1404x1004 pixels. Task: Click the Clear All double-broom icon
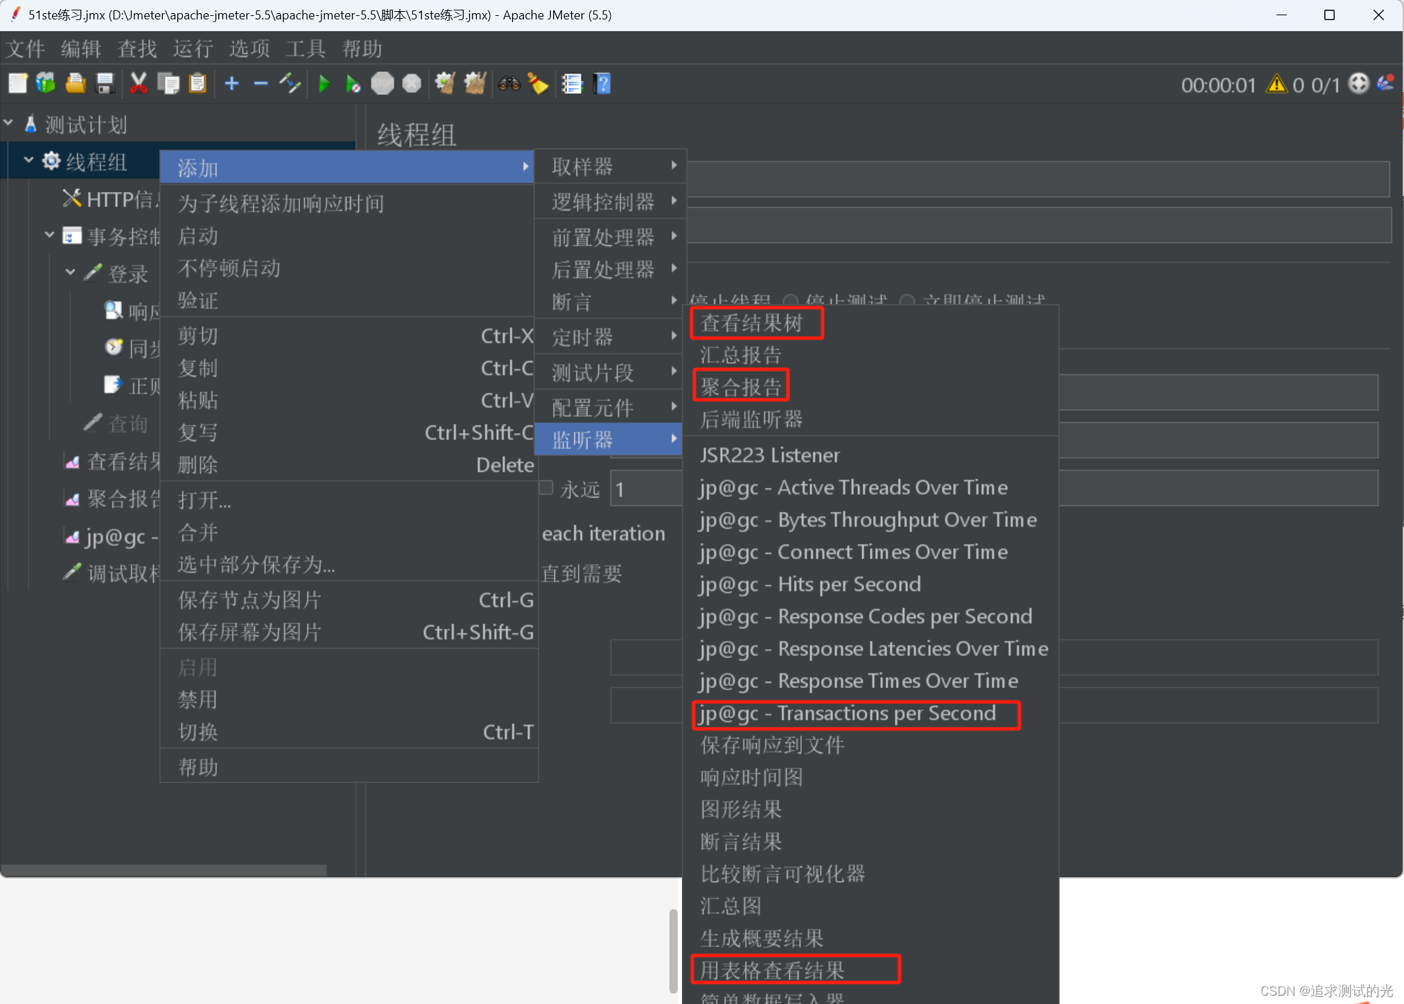tap(475, 84)
